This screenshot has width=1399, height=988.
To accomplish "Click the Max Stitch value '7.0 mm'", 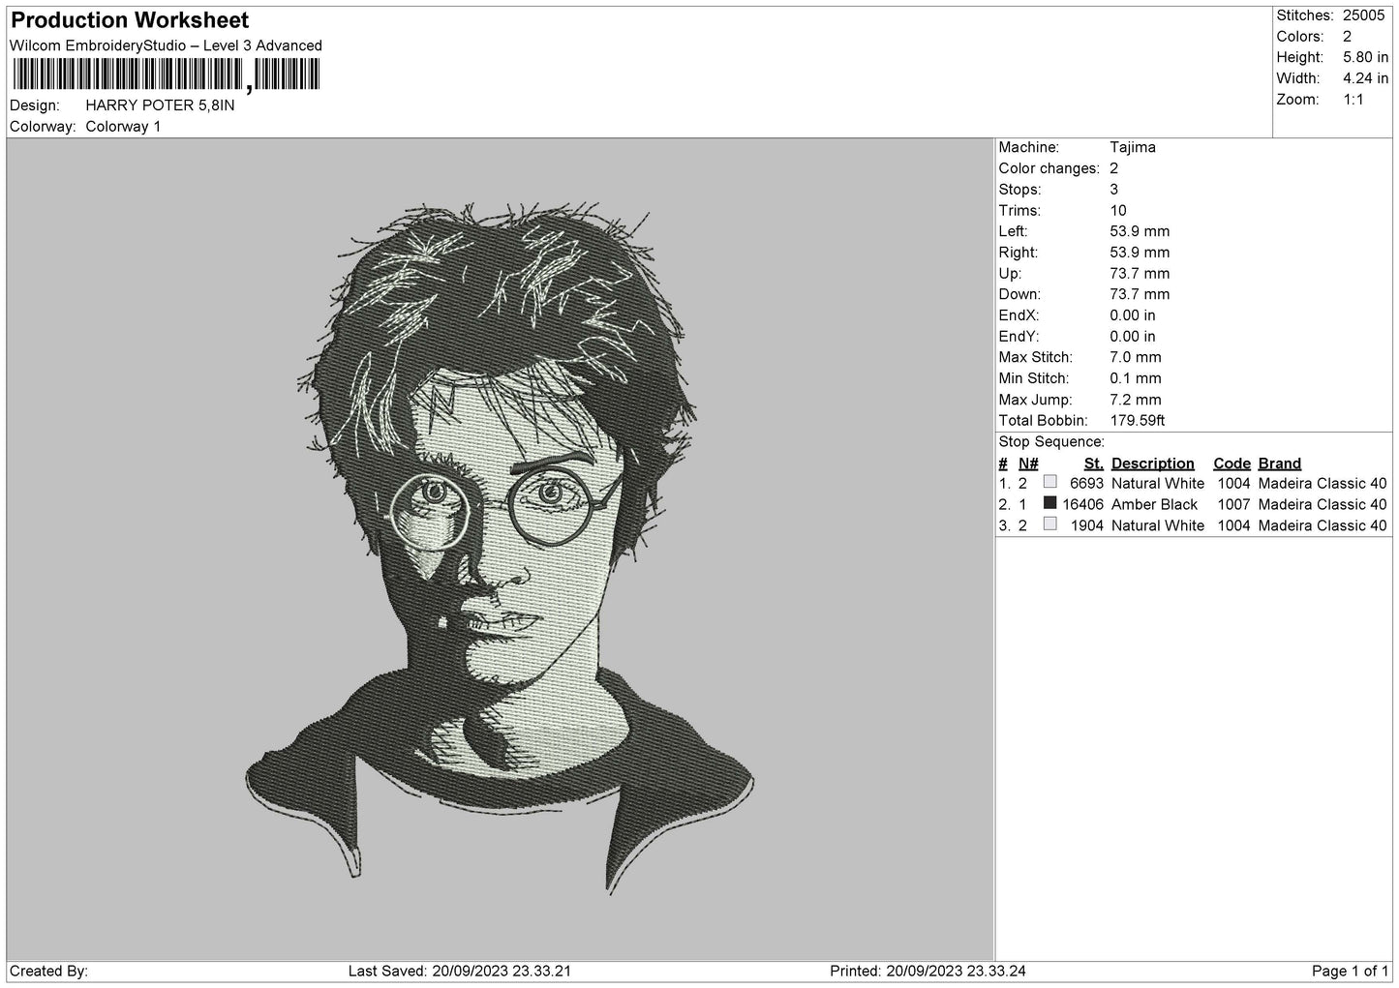I will (1136, 358).
